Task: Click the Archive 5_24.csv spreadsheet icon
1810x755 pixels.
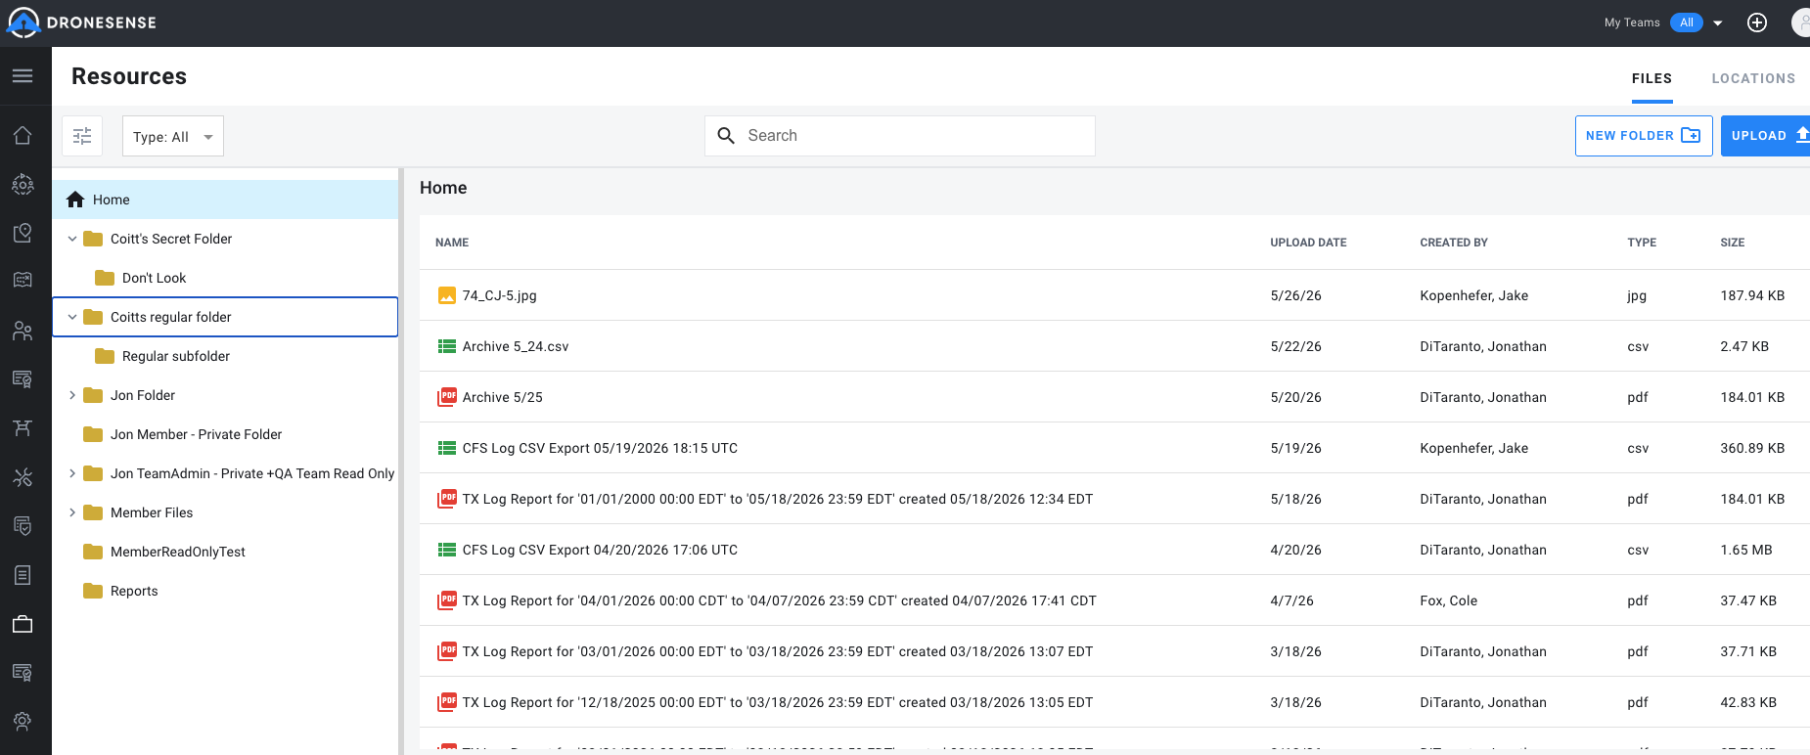Action: (447, 346)
